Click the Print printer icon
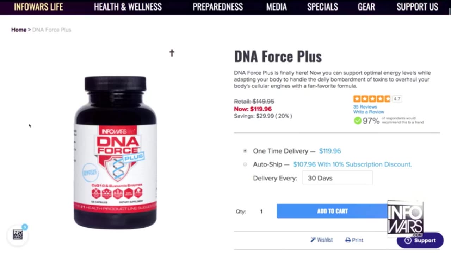Screen dimensions: 451x253 coord(348,240)
